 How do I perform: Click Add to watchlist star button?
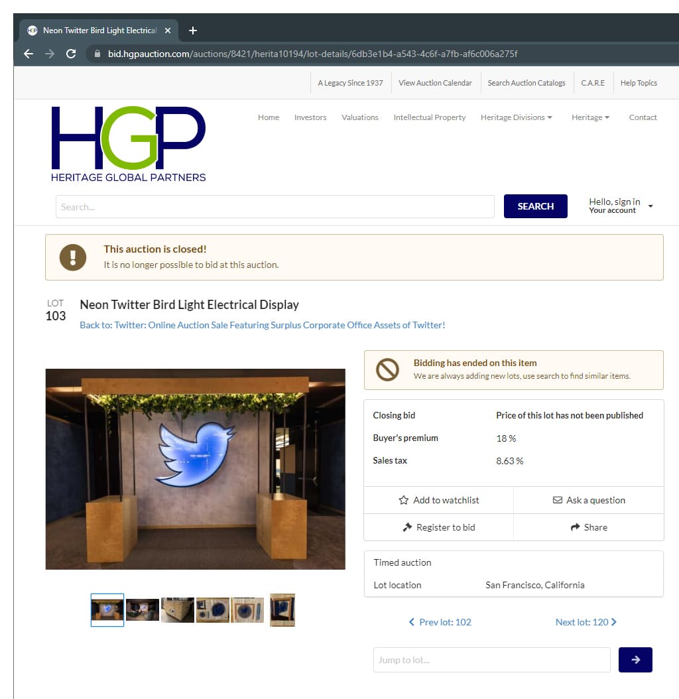click(439, 500)
